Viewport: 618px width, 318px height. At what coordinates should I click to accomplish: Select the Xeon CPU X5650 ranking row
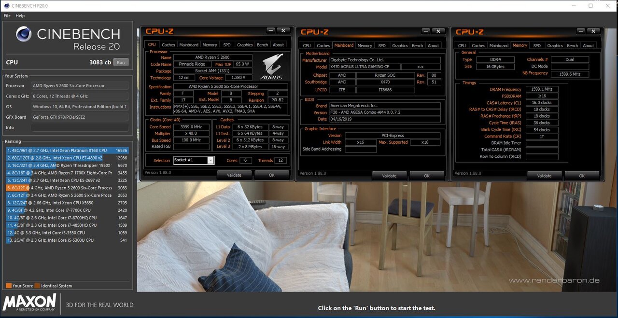point(67,203)
